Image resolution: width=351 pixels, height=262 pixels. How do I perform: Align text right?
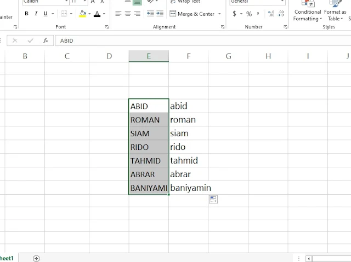tap(137, 14)
